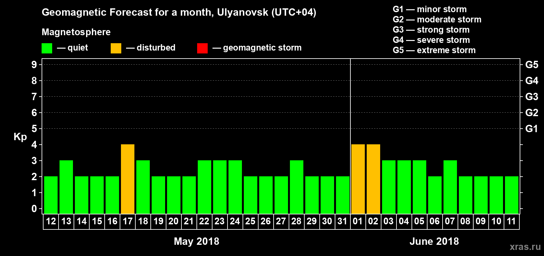Select the orange bar for June 02
Viewport: 544px width, 256px height.
tap(373, 179)
